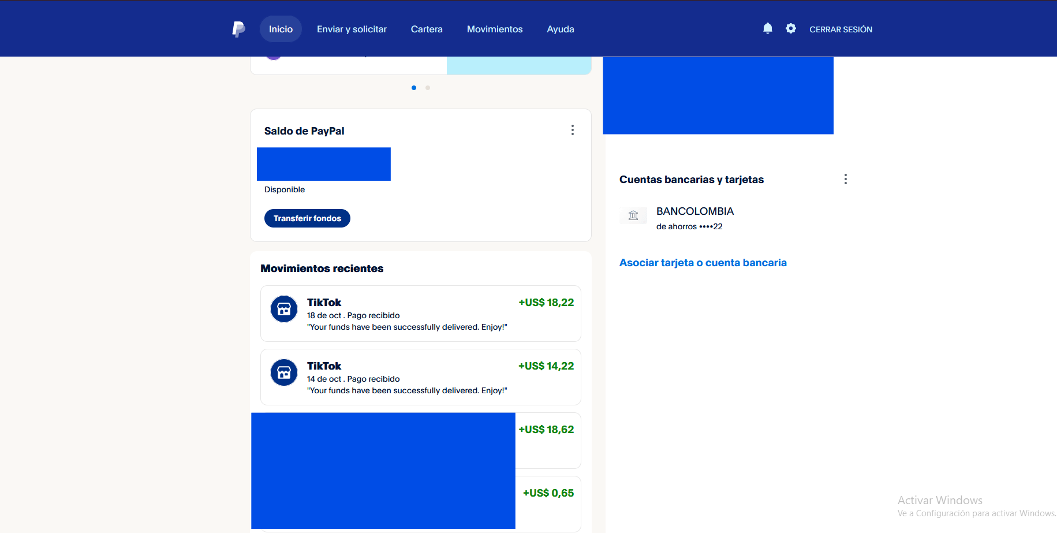
Task: Click the PayPal logo
Action: point(238,29)
